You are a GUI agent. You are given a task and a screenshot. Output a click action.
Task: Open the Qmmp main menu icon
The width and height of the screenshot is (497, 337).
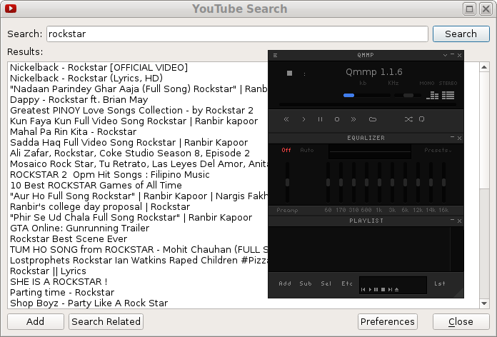pos(275,55)
